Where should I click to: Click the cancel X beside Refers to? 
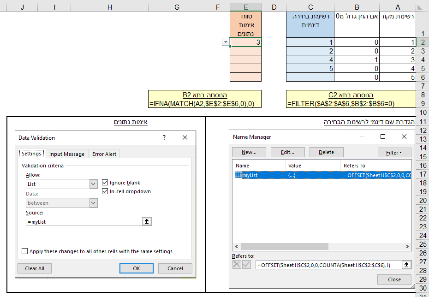[237, 264]
